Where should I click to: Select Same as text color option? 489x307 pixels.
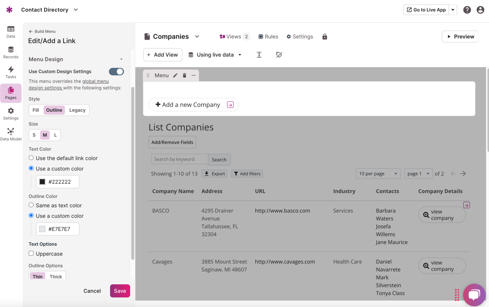[31, 205]
